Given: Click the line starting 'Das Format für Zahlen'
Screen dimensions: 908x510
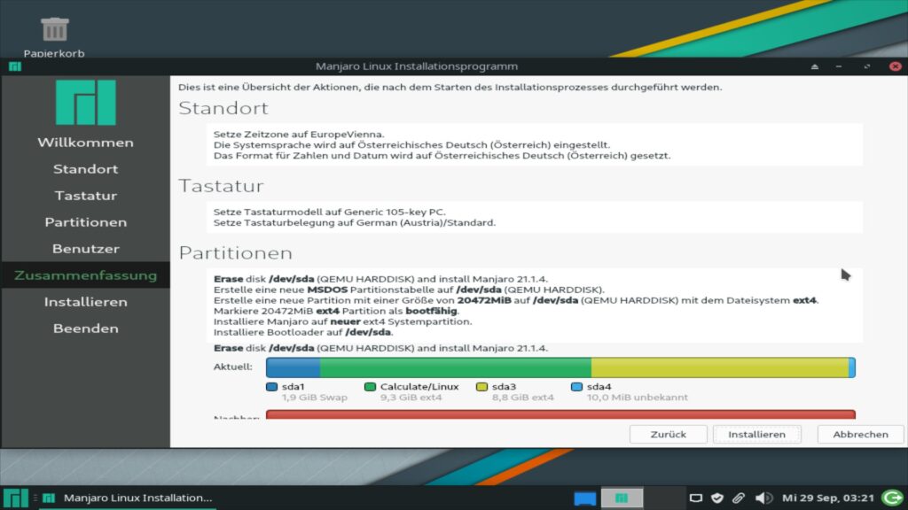Looking at the screenshot, I should pos(442,156).
